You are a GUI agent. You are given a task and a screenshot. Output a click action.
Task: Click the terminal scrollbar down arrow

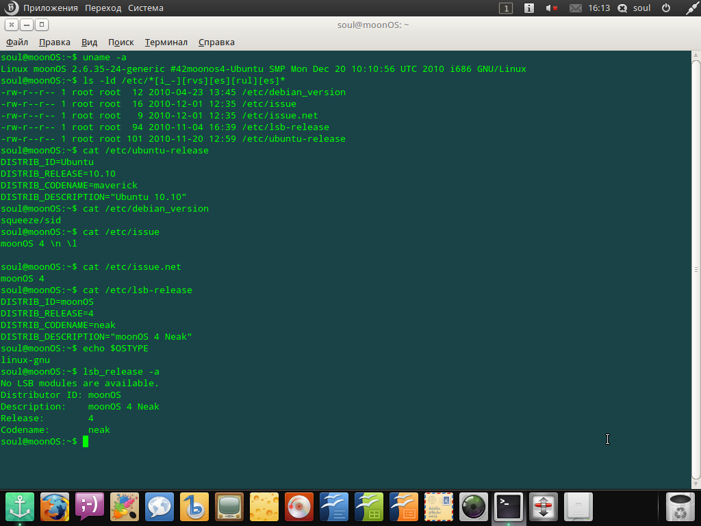pyautogui.click(x=696, y=484)
